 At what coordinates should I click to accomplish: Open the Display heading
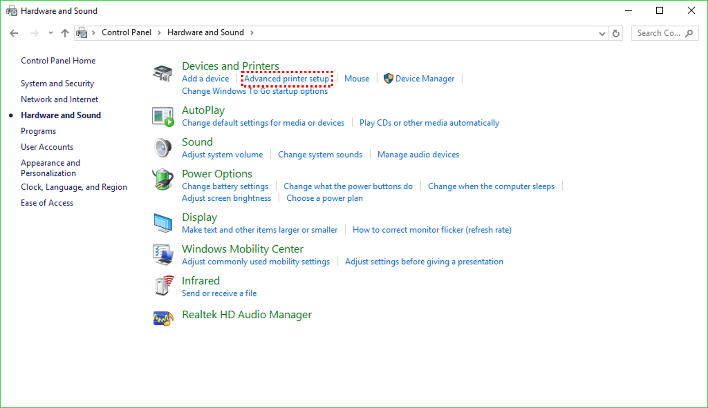199,217
